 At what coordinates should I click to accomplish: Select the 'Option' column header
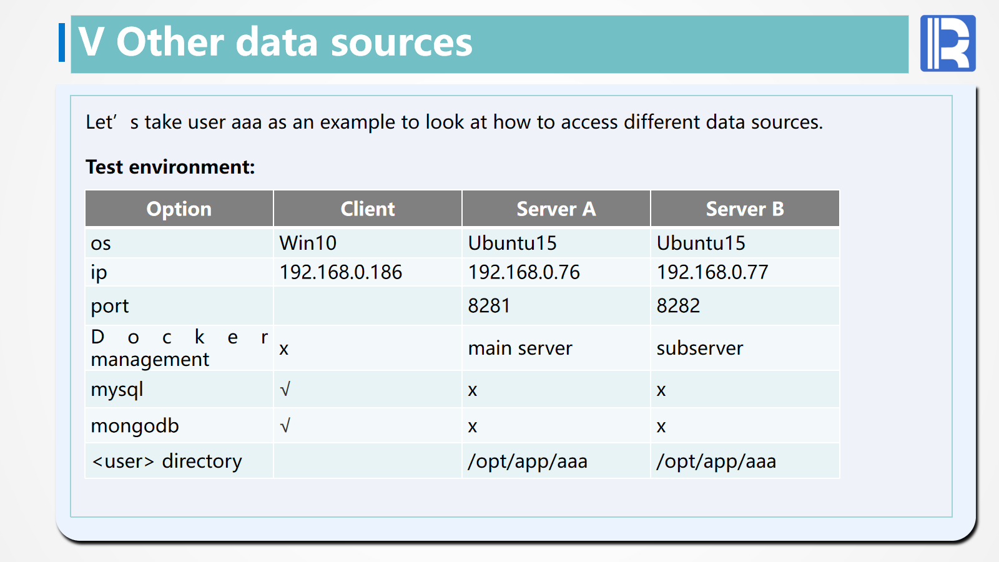click(179, 209)
